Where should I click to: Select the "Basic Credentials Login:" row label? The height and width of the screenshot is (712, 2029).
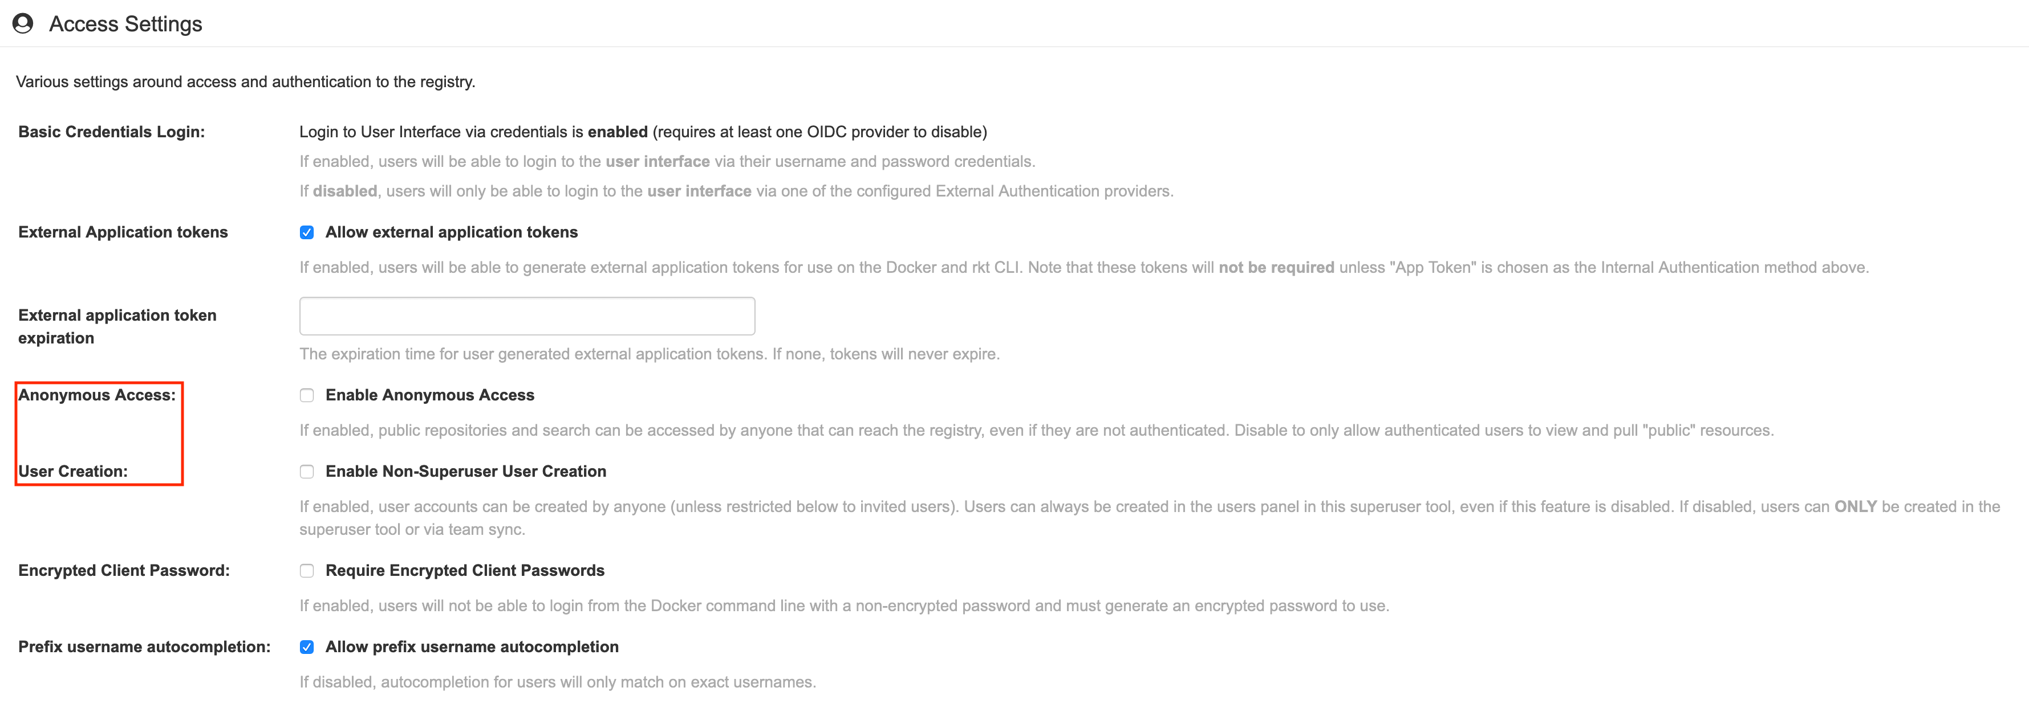[111, 132]
